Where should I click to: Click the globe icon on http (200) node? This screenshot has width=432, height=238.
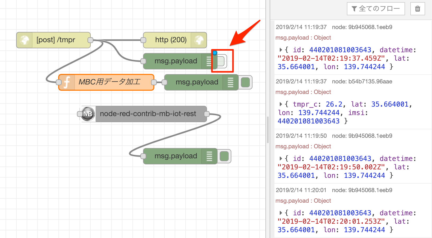tap(199, 40)
